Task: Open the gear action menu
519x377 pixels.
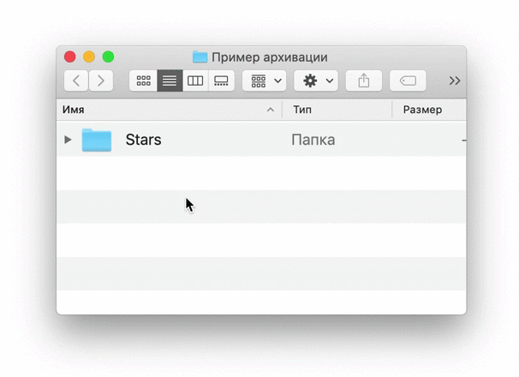Action: 316,81
